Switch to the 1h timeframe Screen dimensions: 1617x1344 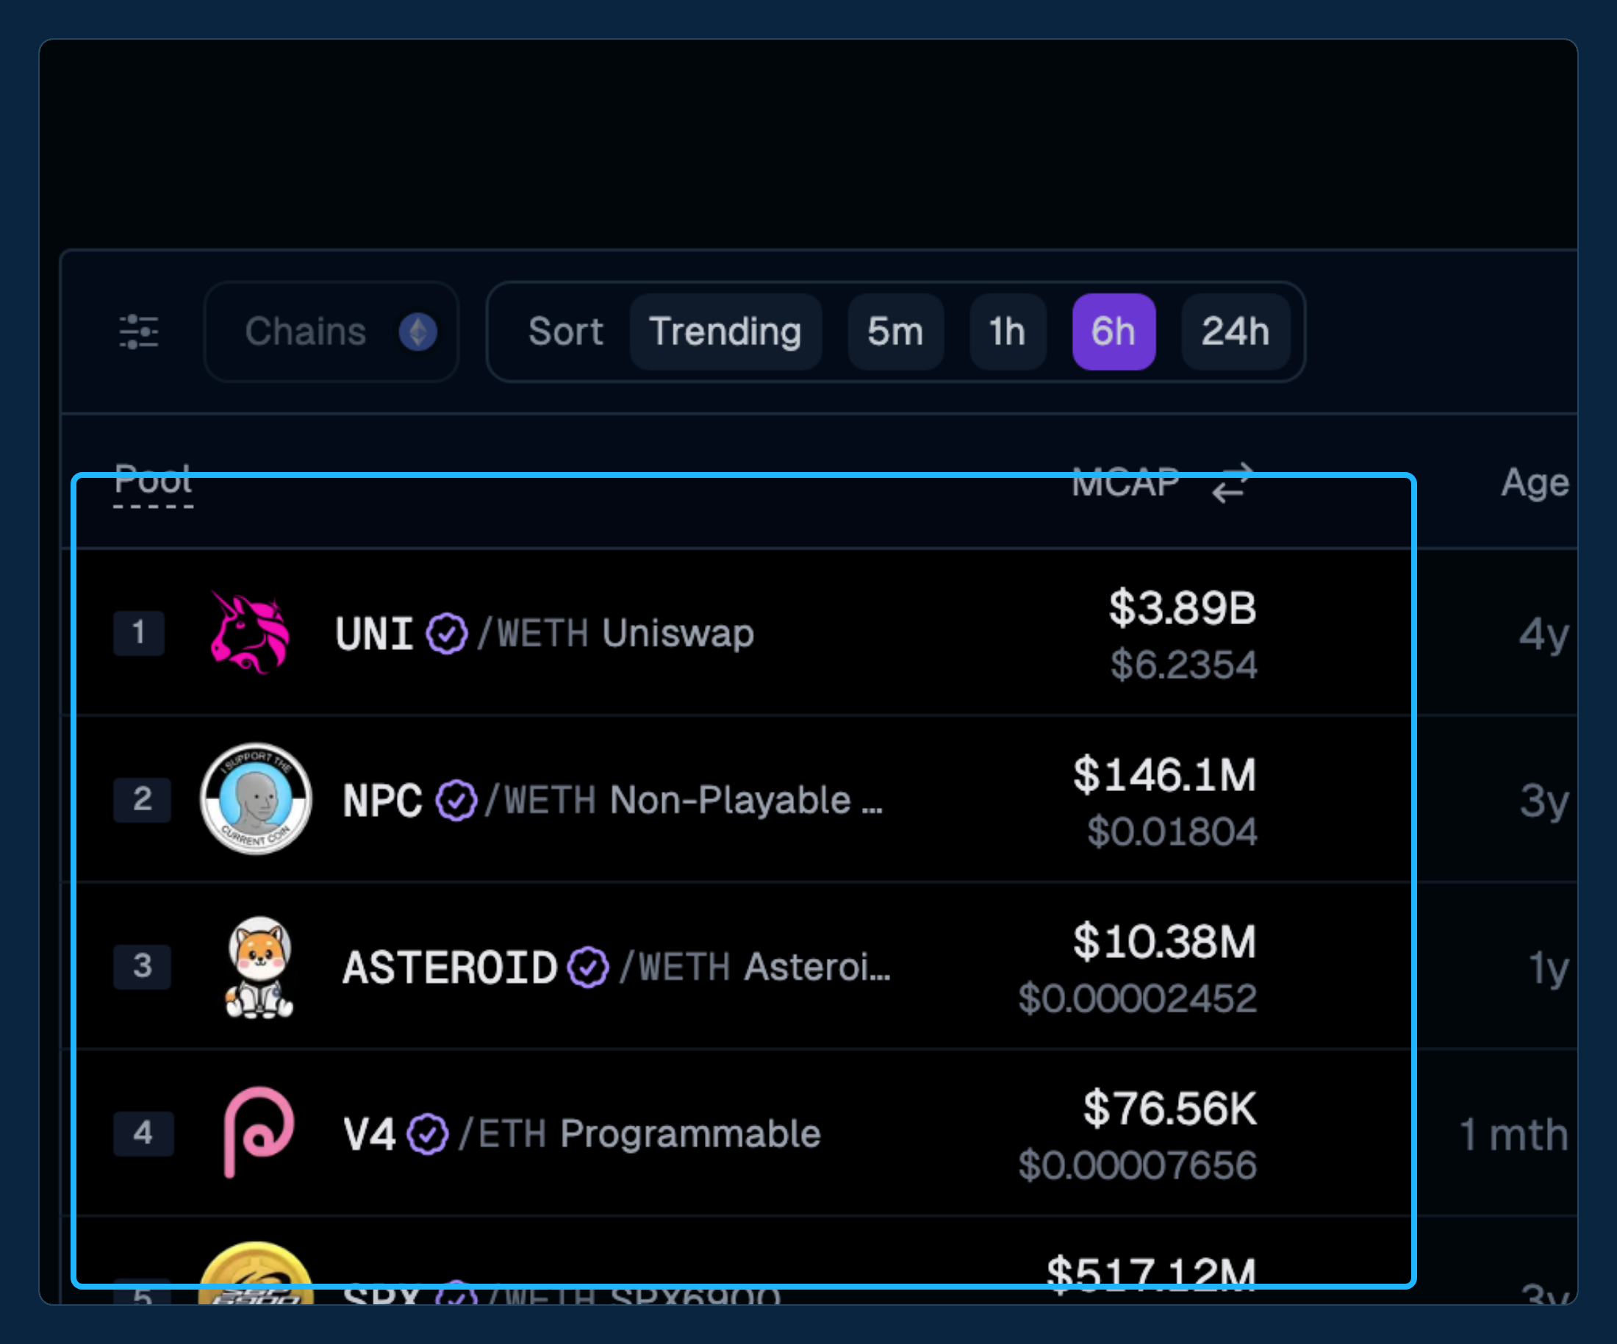pos(1007,332)
